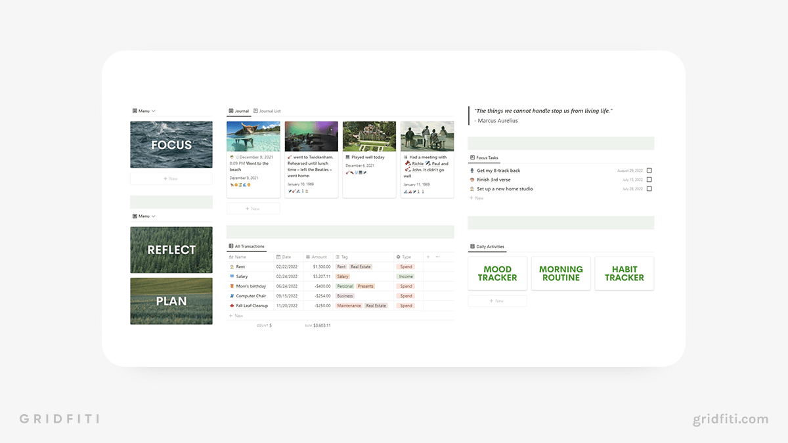The height and width of the screenshot is (443, 788).
Task: Open the HABIT TRACKER card
Action: point(624,274)
